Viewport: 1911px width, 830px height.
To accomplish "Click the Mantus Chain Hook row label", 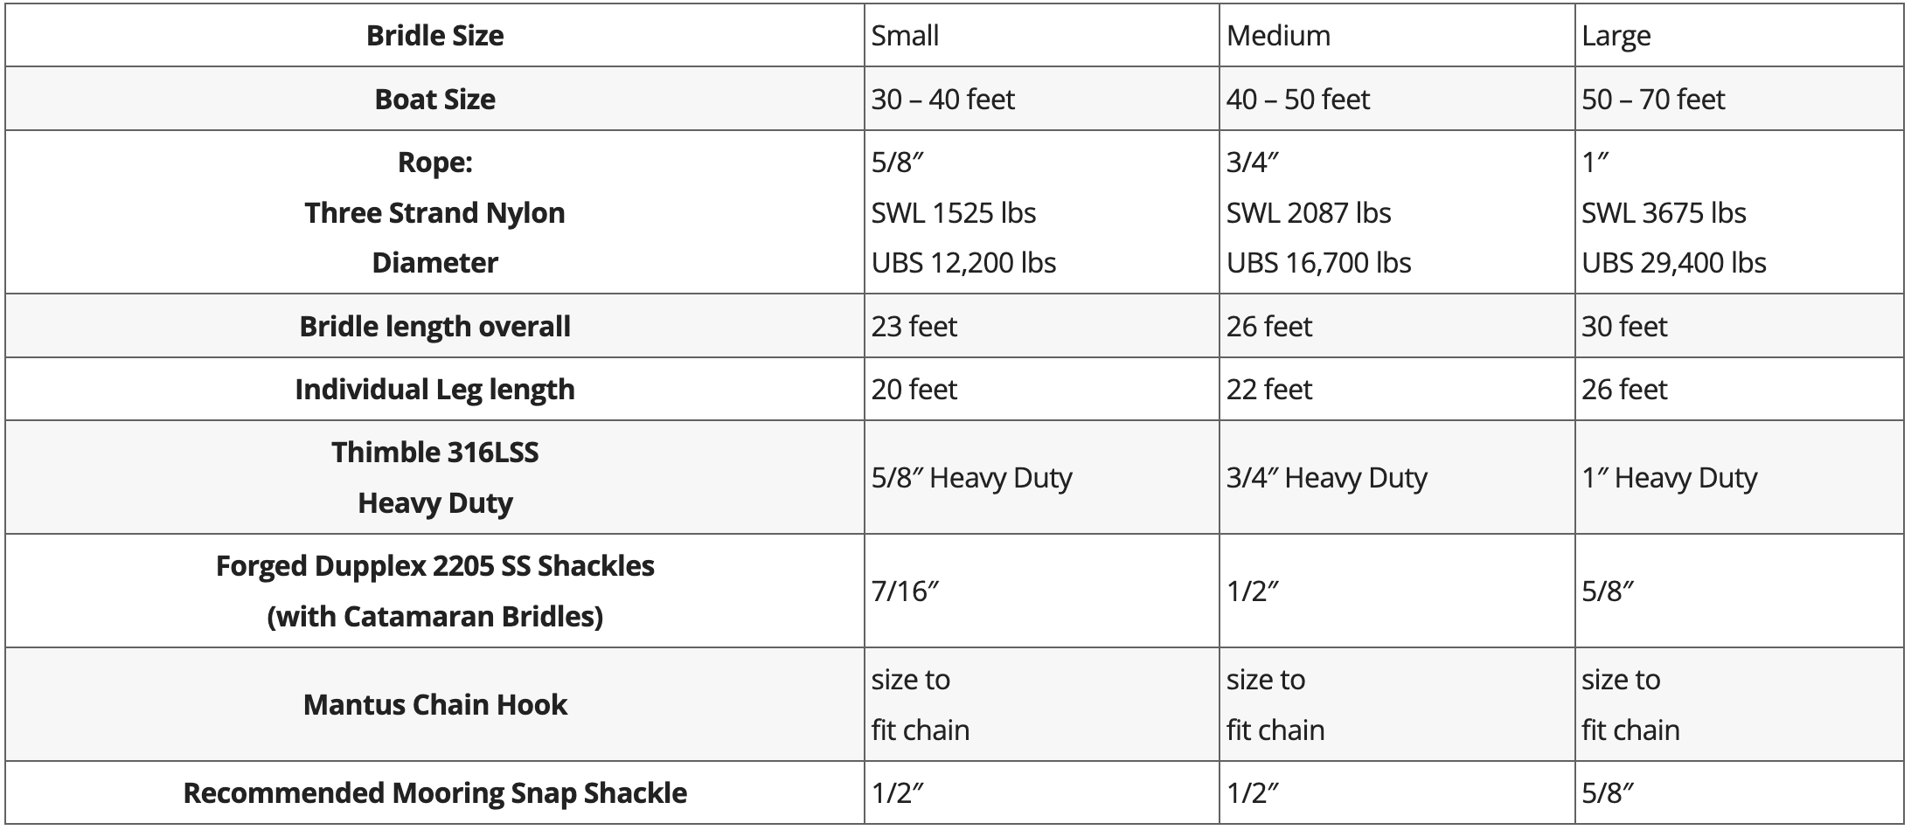I will [434, 704].
